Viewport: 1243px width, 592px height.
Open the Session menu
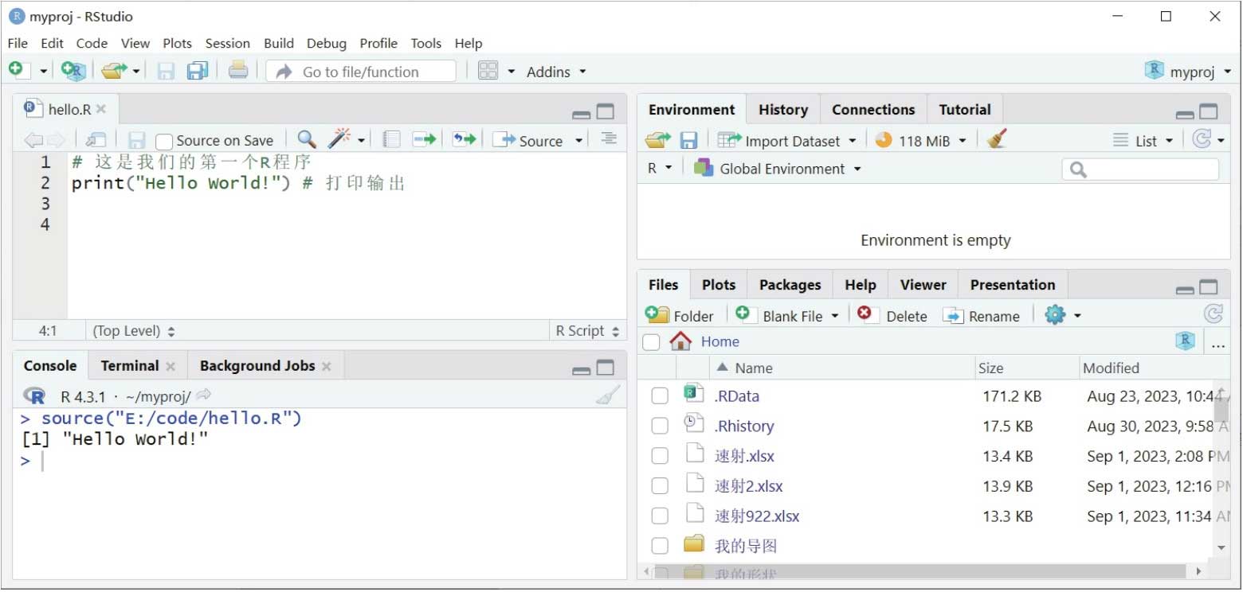[x=227, y=43]
